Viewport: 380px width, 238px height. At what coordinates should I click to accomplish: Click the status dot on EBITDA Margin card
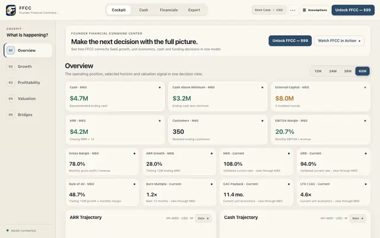coord(365,121)
